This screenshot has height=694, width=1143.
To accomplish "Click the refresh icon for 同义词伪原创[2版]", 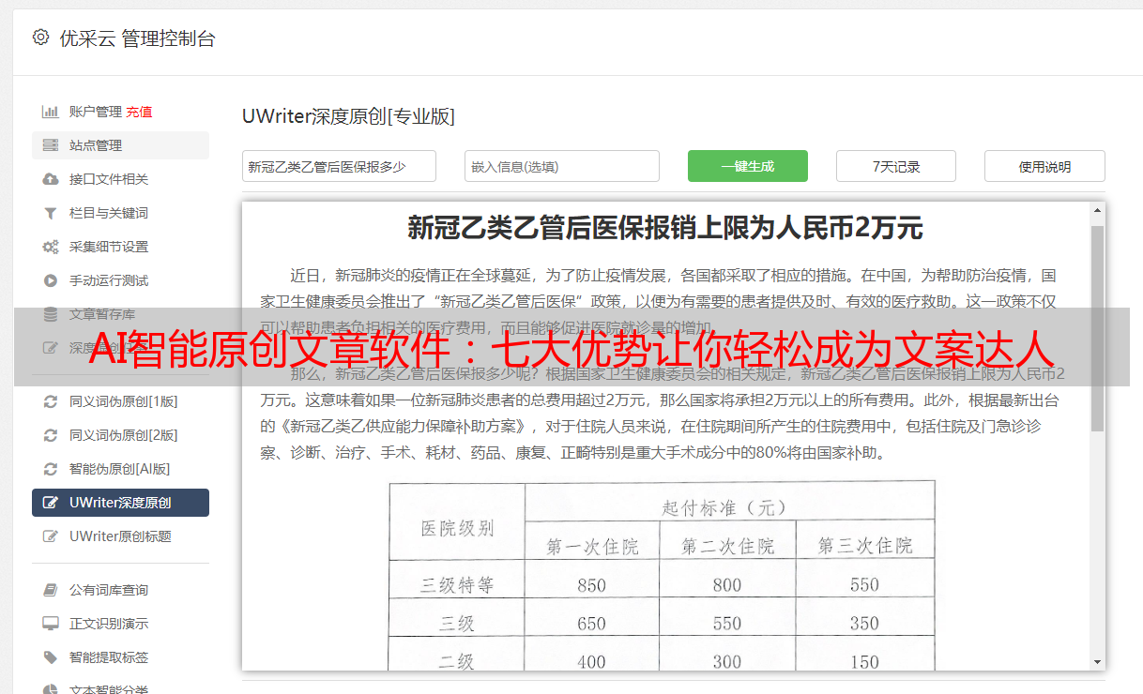I will (x=51, y=435).
